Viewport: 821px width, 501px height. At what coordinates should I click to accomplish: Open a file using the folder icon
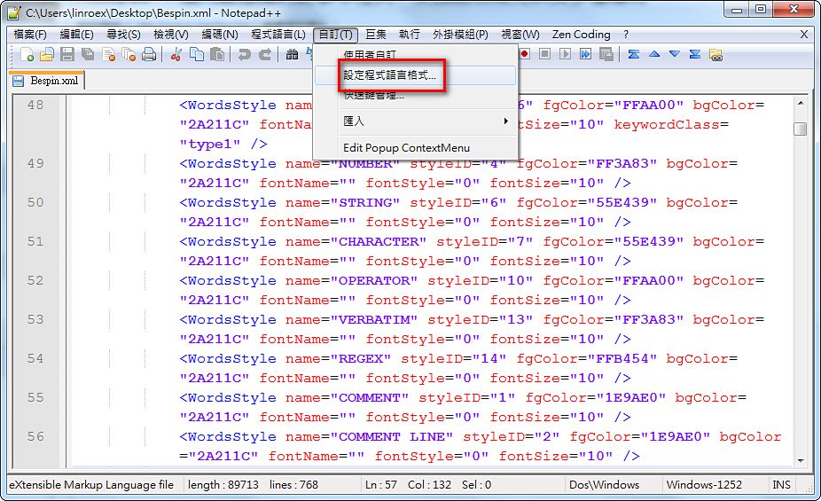click(x=47, y=54)
